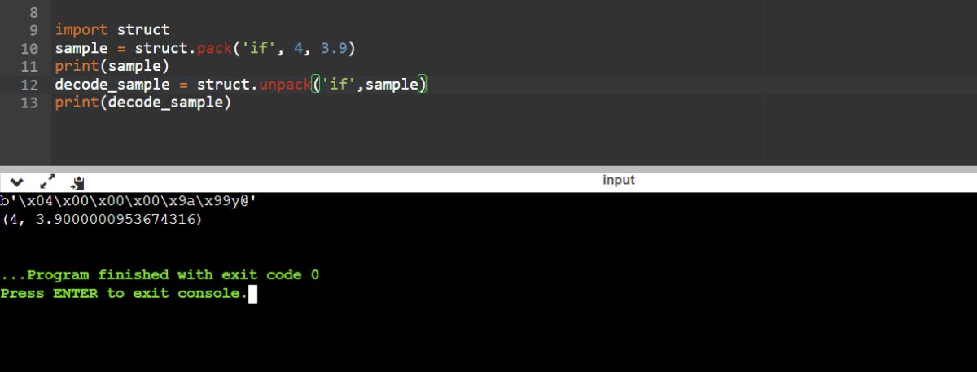Click the word 'pack' in struct.pack call
The image size is (977, 372).
click(215, 48)
